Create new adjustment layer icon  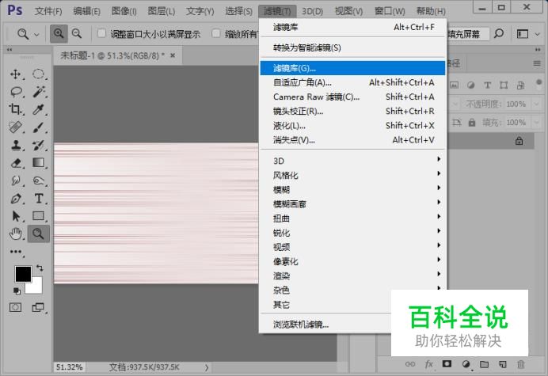pos(466,364)
